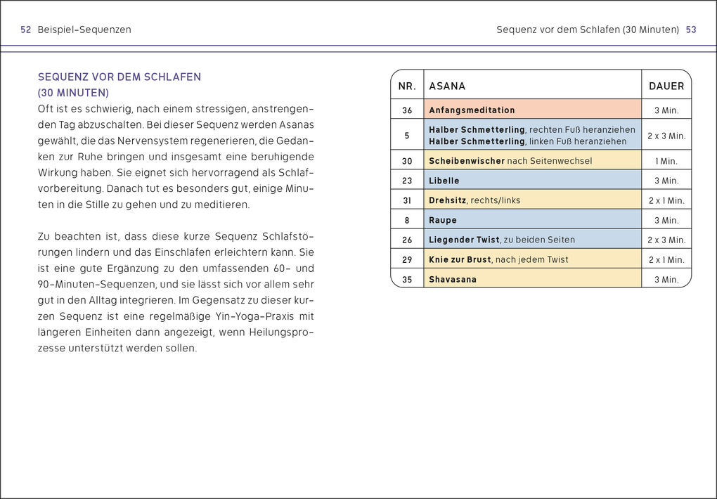Click page number 52 in the header

(x=25, y=30)
